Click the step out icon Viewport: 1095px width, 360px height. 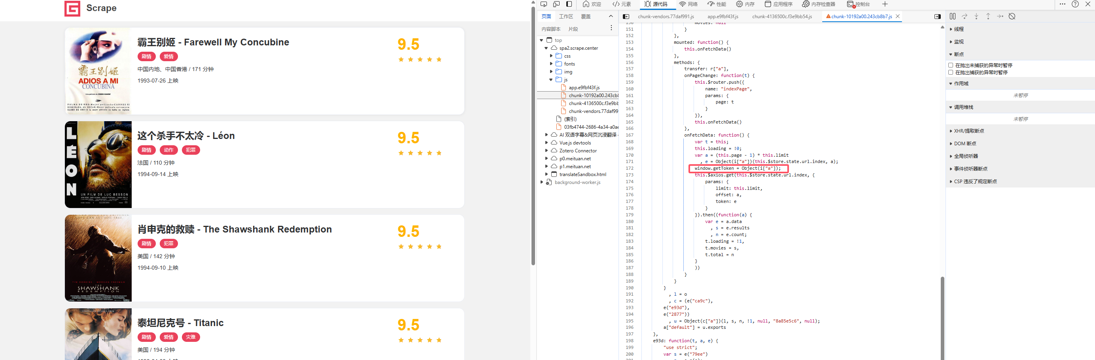click(988, 16)
